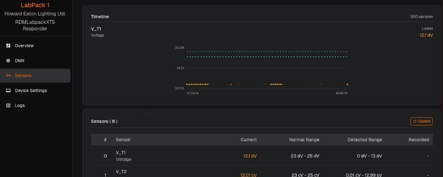Click the Timeline panel heading

[100, 17]
